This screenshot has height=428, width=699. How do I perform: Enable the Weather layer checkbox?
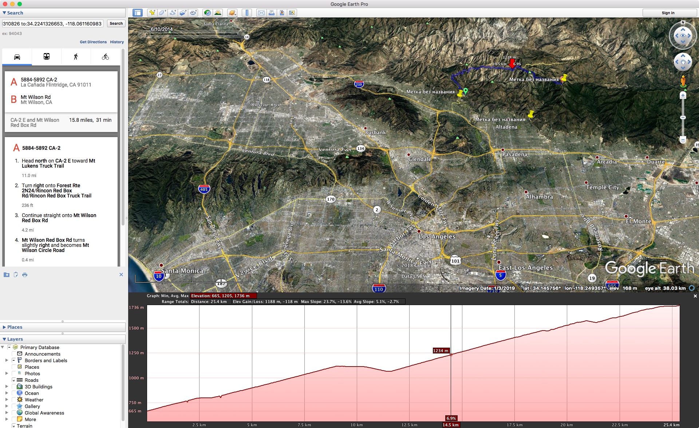point(14,400)
